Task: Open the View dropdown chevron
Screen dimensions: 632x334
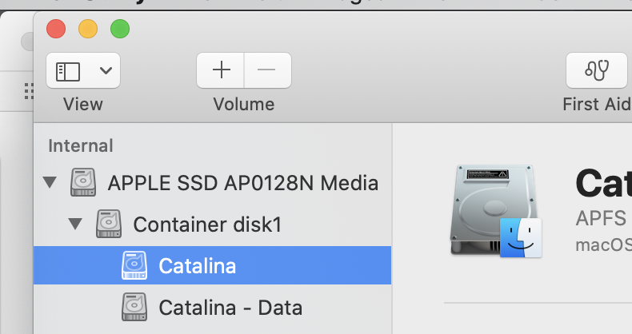Action: [x=106, y=70]
